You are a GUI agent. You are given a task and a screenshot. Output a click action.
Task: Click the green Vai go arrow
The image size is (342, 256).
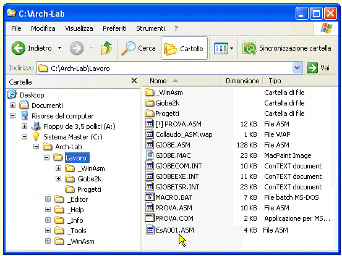312,68
